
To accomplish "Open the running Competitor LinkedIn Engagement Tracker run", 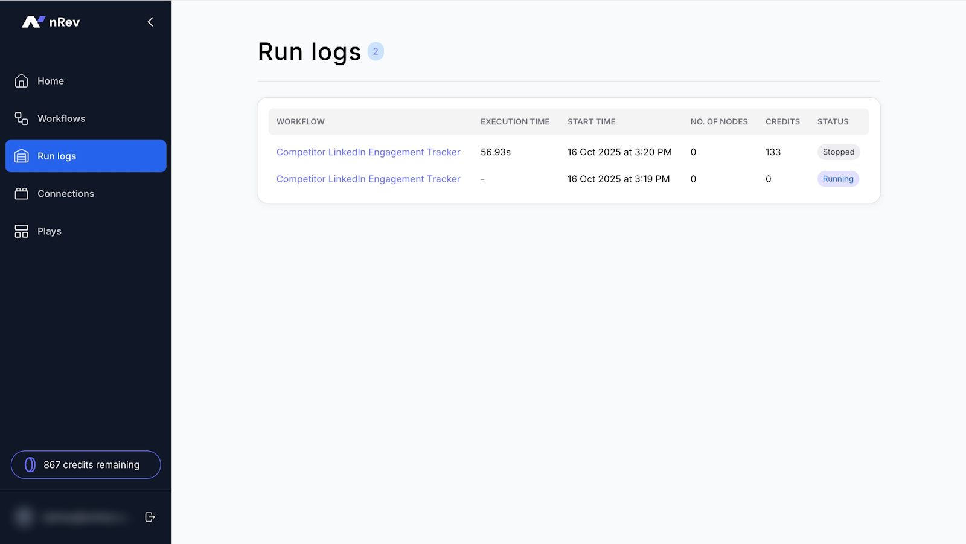I will point(368,179).
